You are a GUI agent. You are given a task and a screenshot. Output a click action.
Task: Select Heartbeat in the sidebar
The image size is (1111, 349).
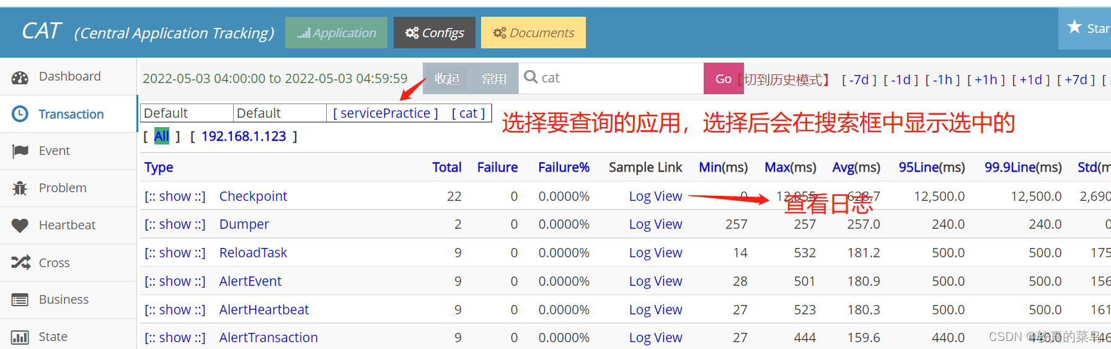pyautogui.click(x=67, y=225)
